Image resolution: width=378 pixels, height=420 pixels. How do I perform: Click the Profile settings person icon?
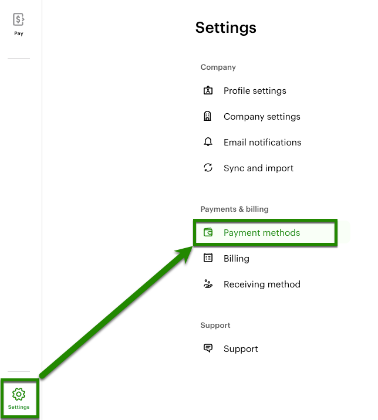coord(208,91)
